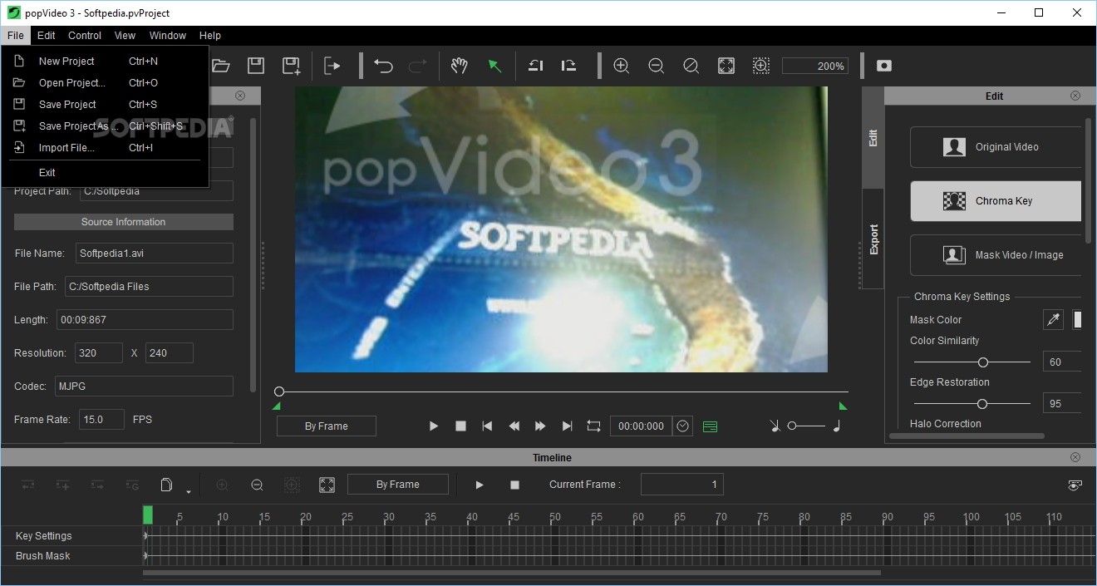Fit the Timeline to window
The width and height of the screenshot is (1097, 586).
point(327,485)
